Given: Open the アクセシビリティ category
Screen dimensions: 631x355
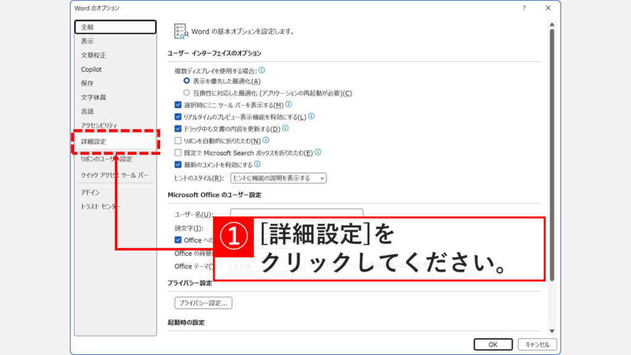Looking at the screenshot, I should pos(115,126).
